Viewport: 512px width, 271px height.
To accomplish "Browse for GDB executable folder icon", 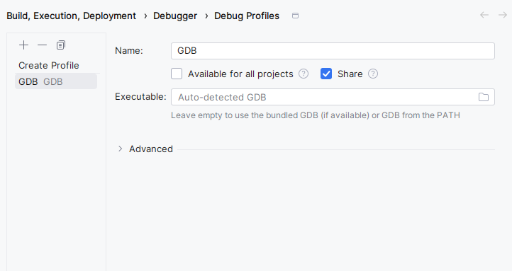I will [x=484, y=97].
